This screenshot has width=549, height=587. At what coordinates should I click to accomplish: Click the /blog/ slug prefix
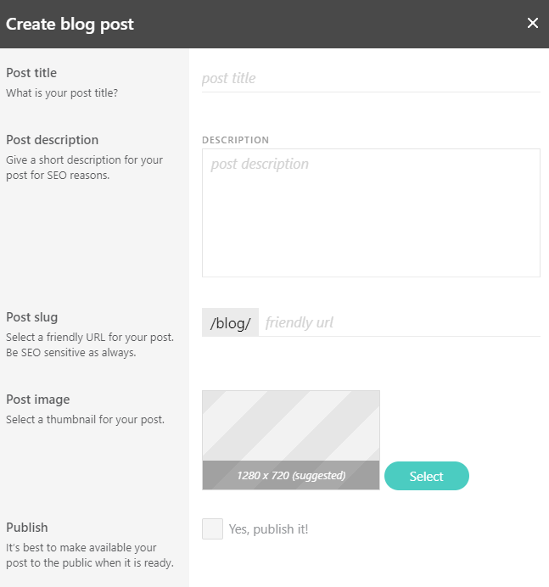tap(230, 322)
